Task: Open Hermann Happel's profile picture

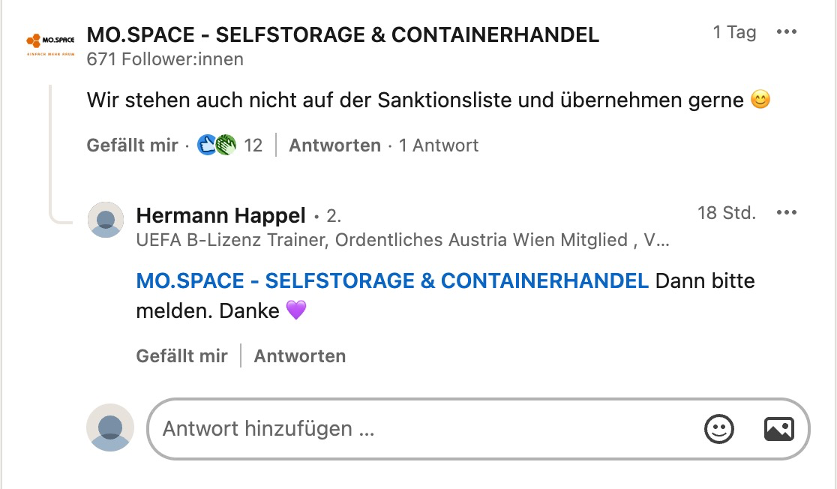Action: tap(106, 220)
